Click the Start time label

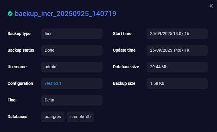pos(122,34)
